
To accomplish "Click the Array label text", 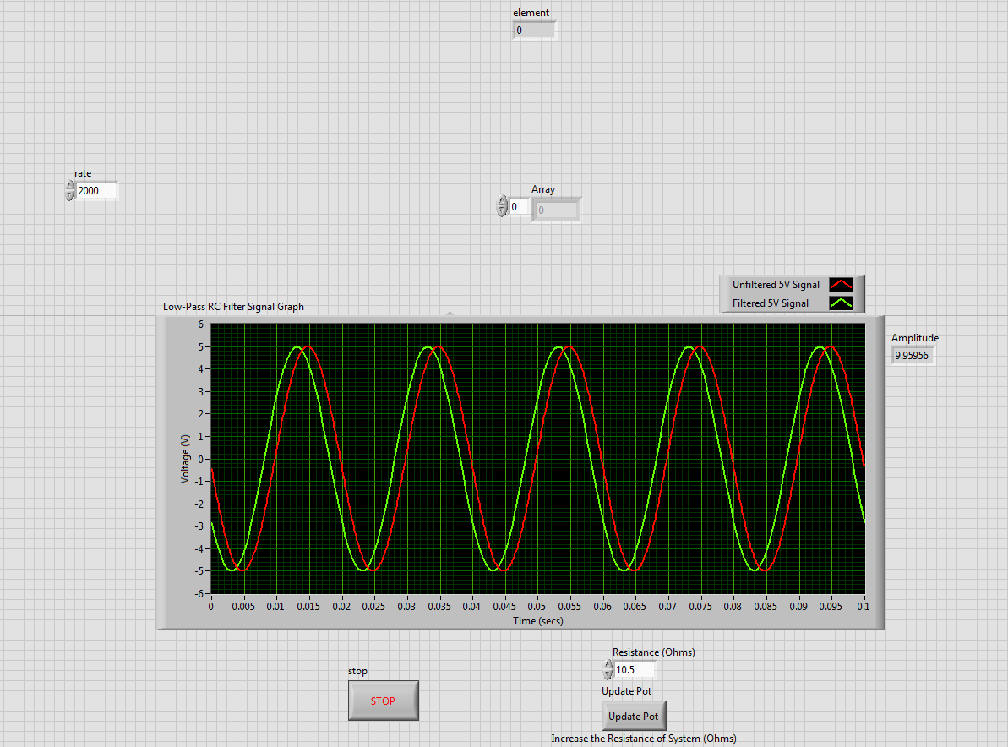I will click(x=543, y=189).
